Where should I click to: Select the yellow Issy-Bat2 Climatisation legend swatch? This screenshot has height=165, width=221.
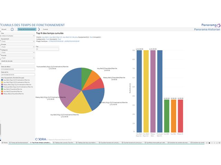pos(2,82)
